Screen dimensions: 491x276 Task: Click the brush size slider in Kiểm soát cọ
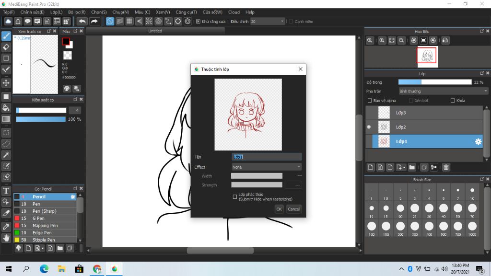click(41, 110)
